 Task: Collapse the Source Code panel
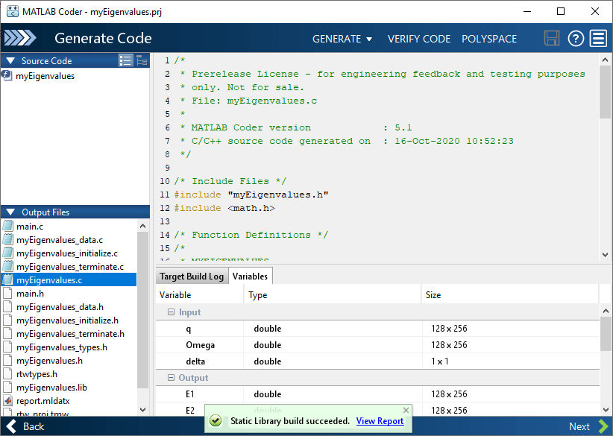(x=10, y=61)
